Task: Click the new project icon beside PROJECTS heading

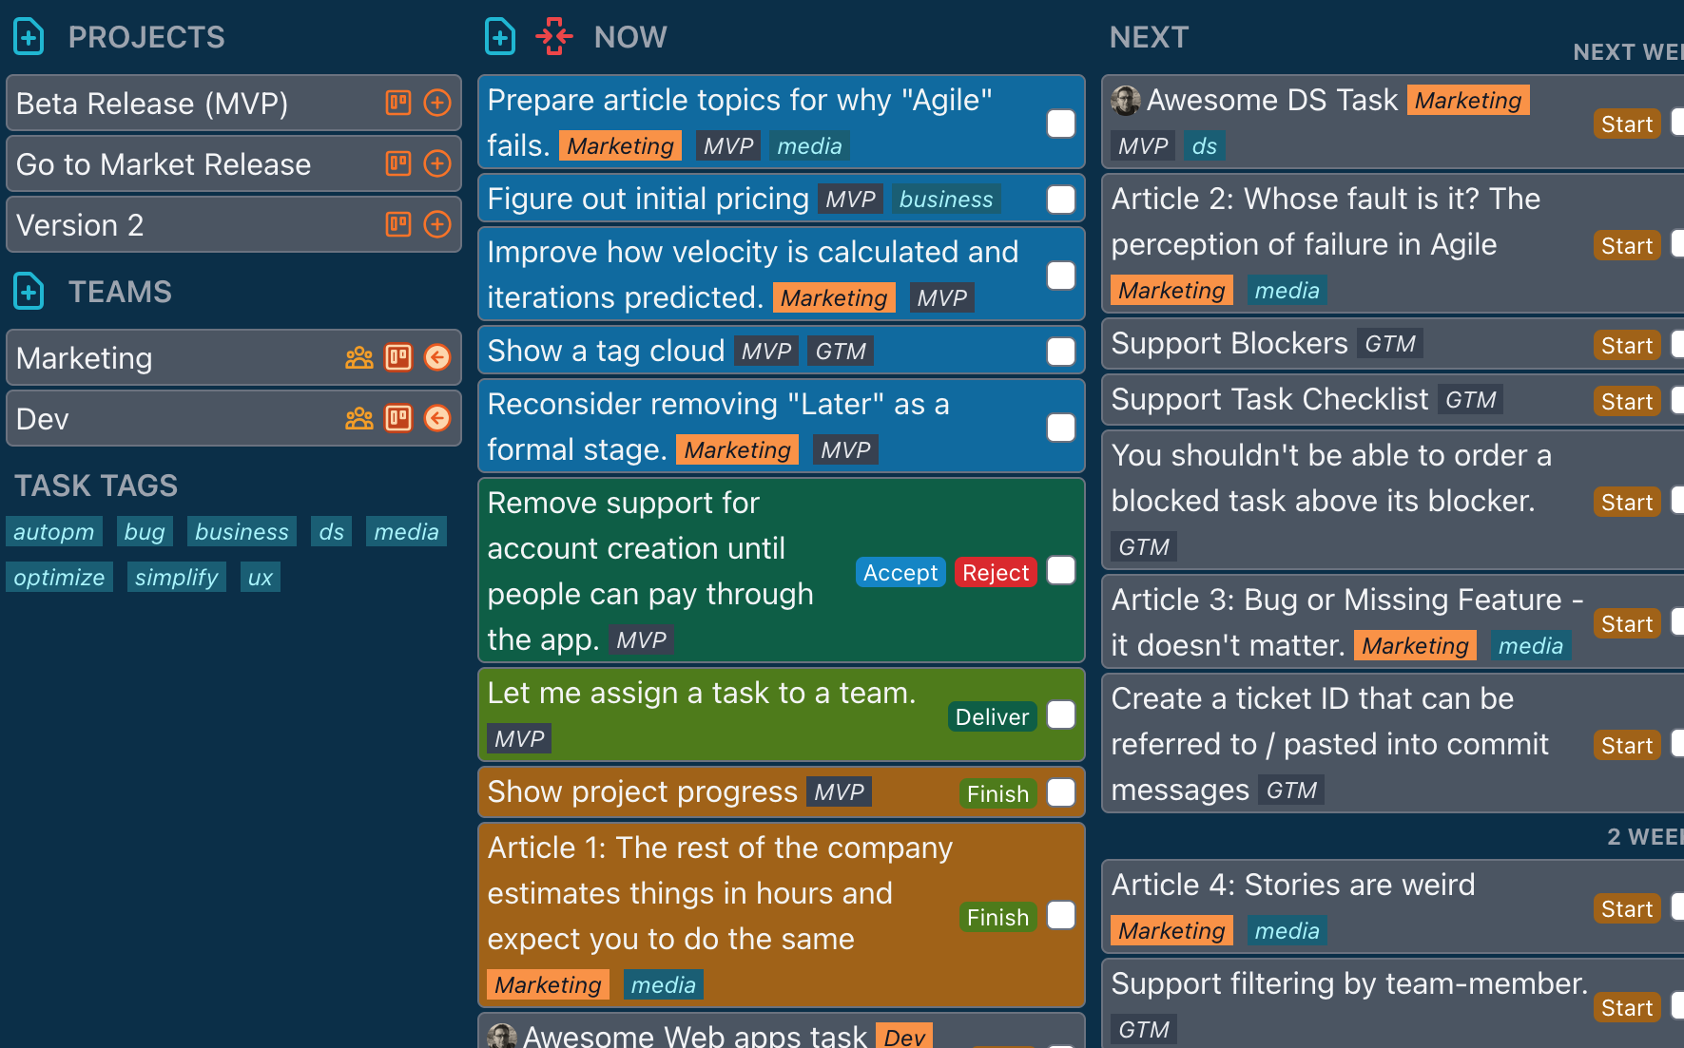Action: coord(28,36)
